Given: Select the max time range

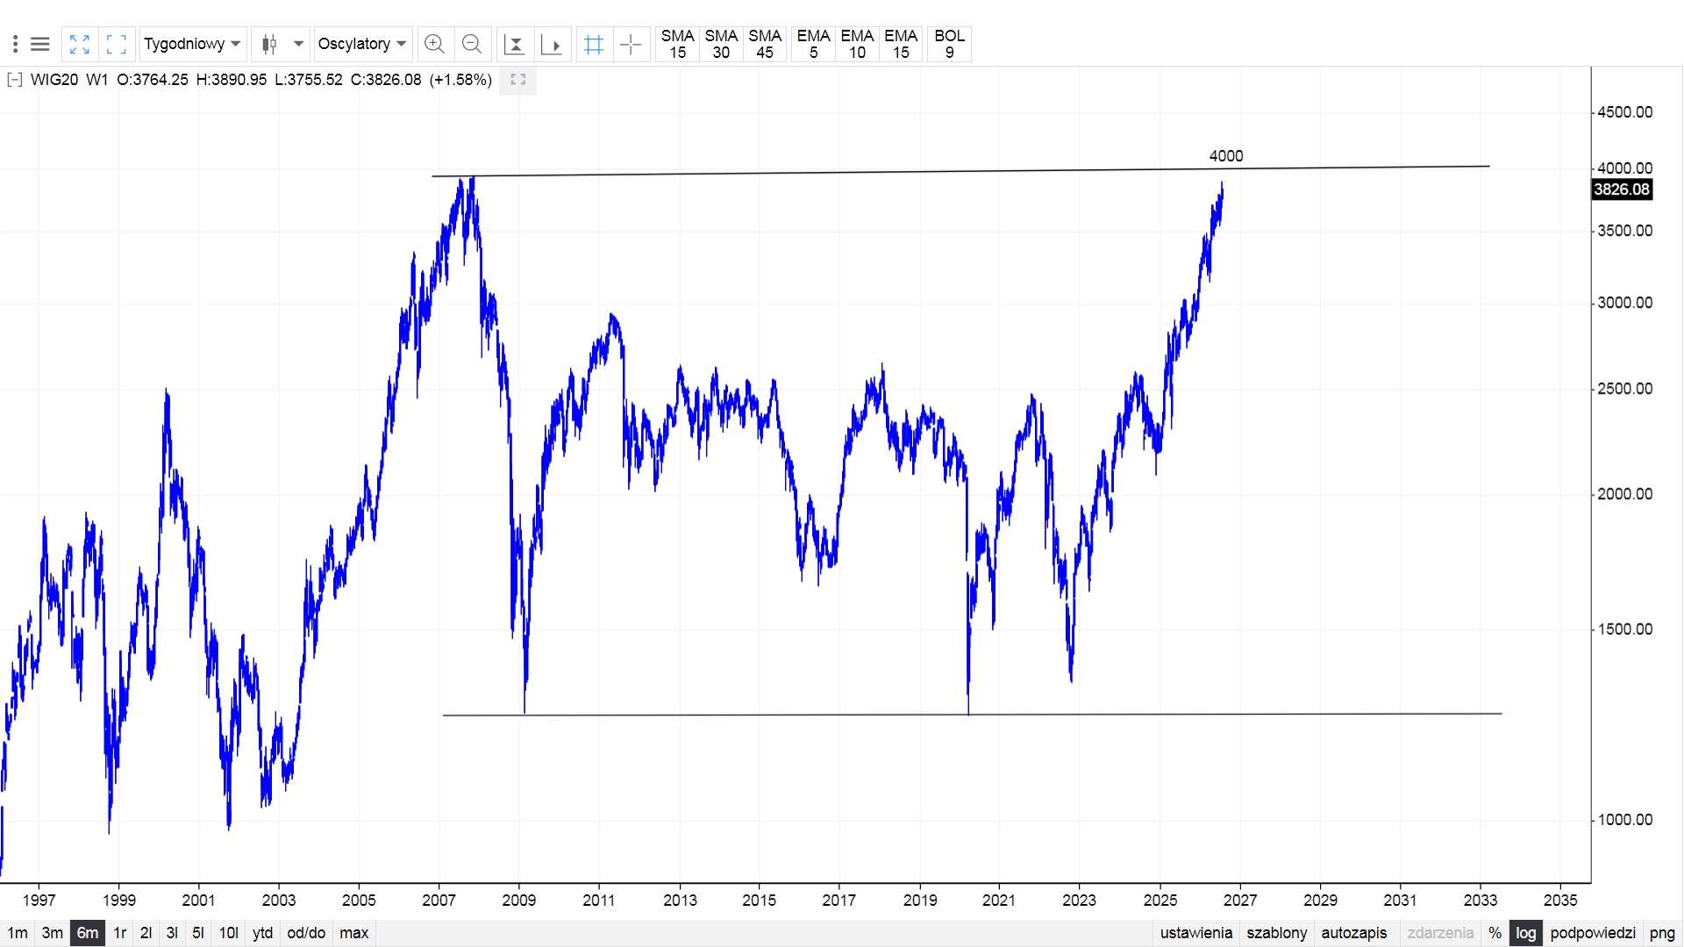Looking at the screenshot, I should 354,933.
